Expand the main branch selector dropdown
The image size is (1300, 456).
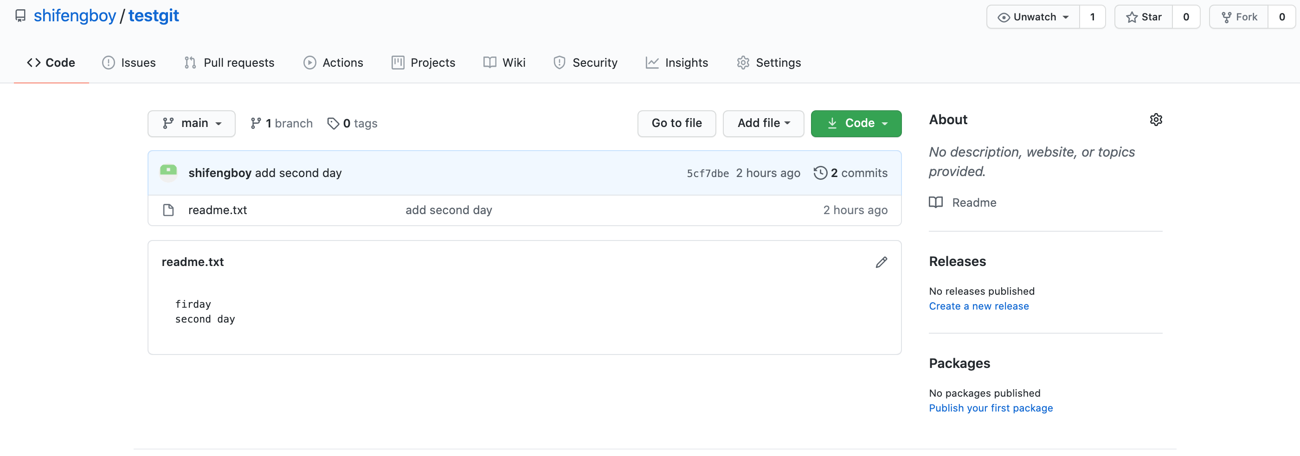point(191,123)
